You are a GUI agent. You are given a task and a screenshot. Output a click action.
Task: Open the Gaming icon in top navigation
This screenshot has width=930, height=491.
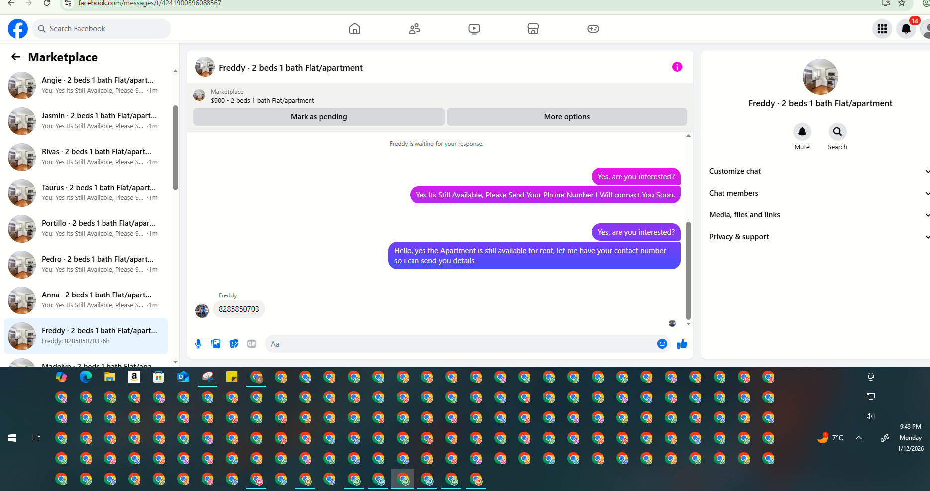(x=593, y=29)
